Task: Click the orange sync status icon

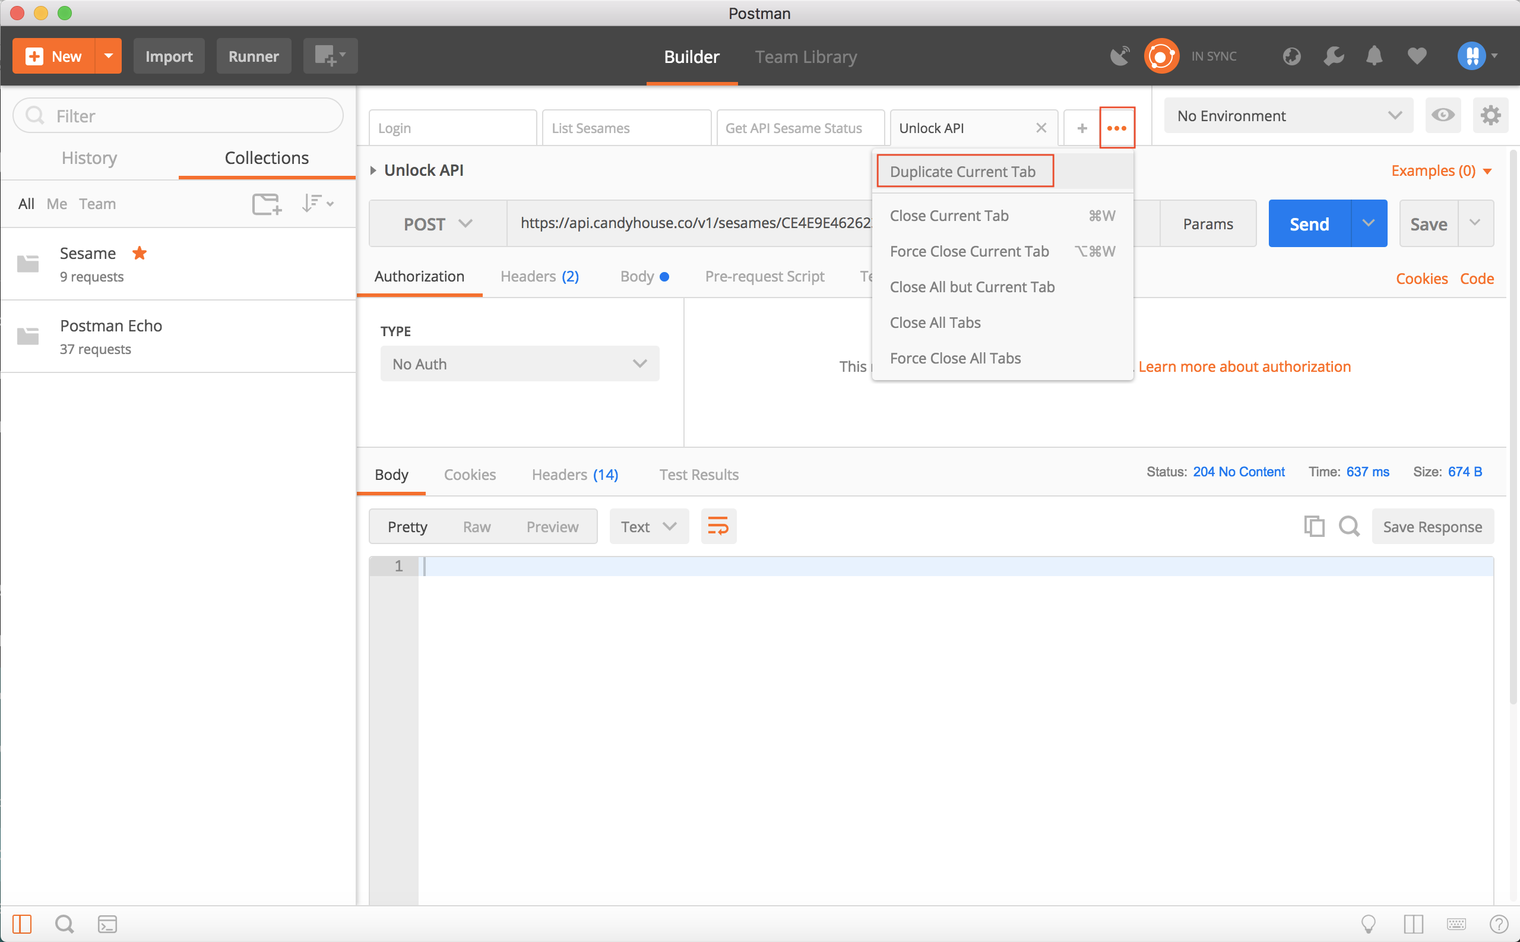Action: click(x=1161, y=56)
